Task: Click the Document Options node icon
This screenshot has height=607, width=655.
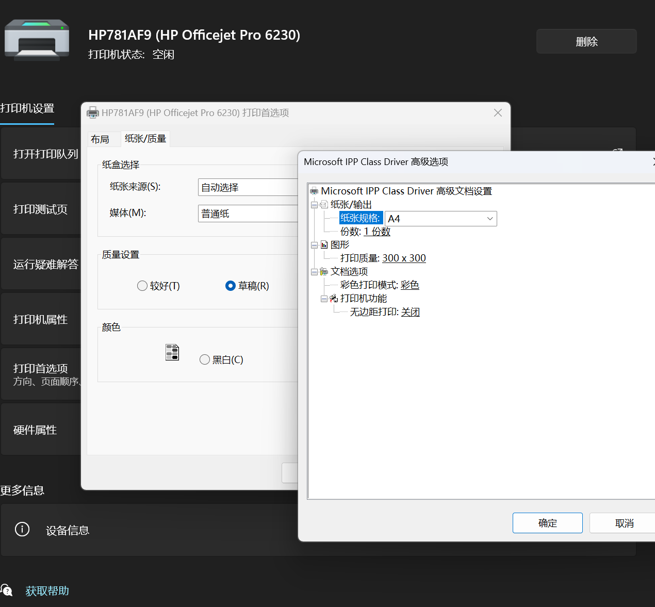Action: coord(324,272)
